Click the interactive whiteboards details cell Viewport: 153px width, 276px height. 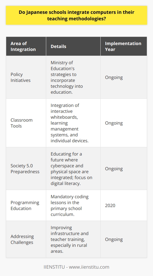(73, 123)
